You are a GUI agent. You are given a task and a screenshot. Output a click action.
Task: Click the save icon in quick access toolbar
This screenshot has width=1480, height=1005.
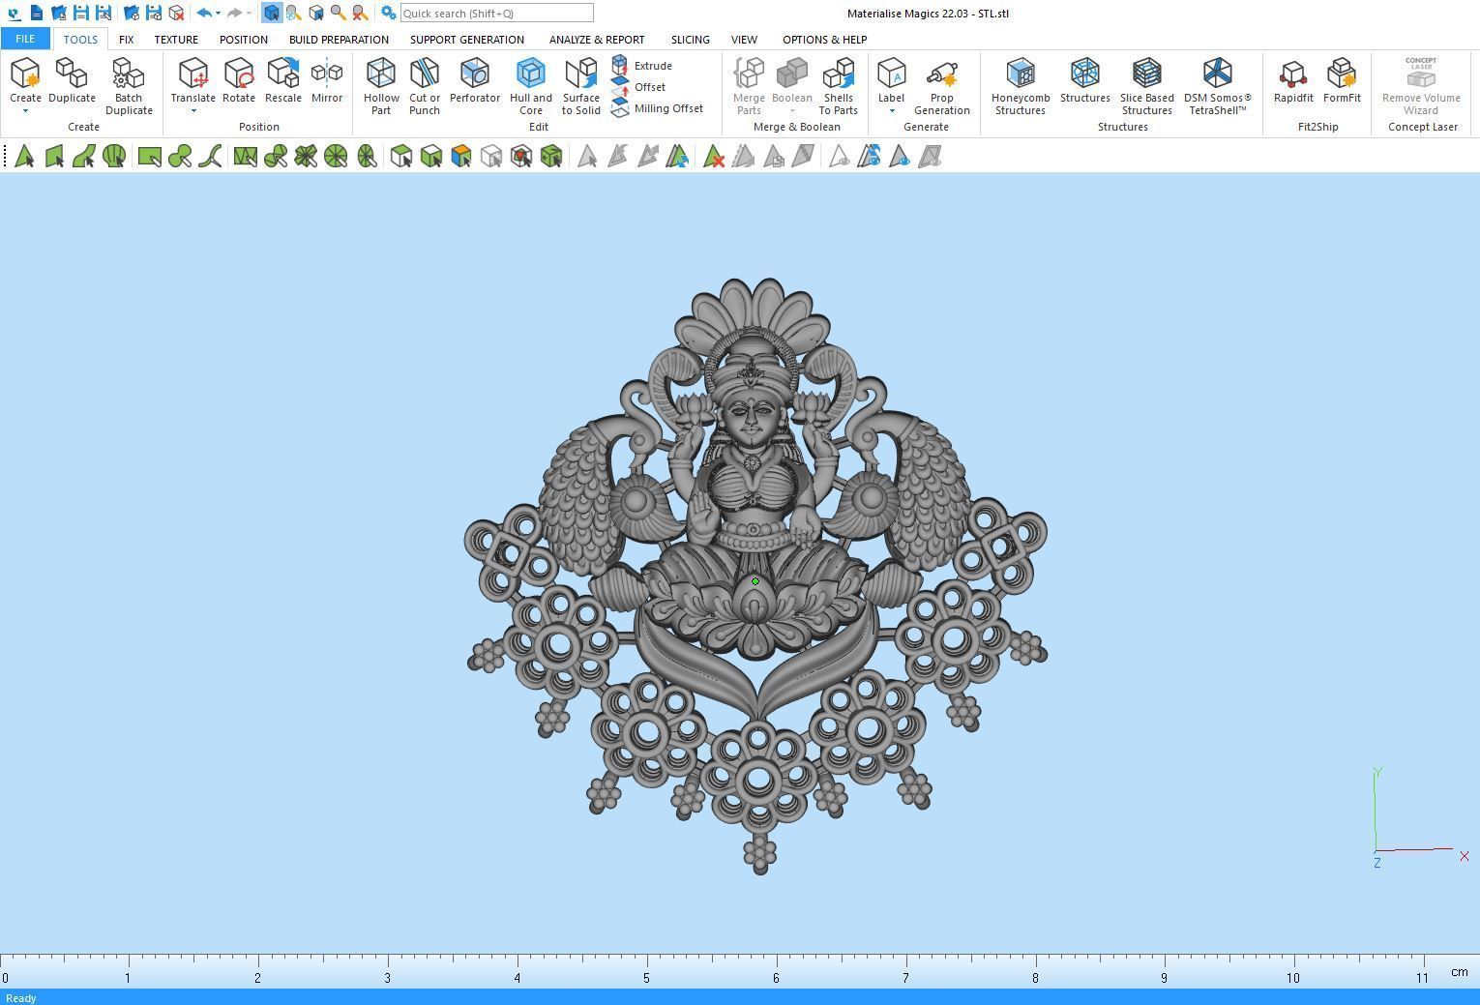pos(81,13)
